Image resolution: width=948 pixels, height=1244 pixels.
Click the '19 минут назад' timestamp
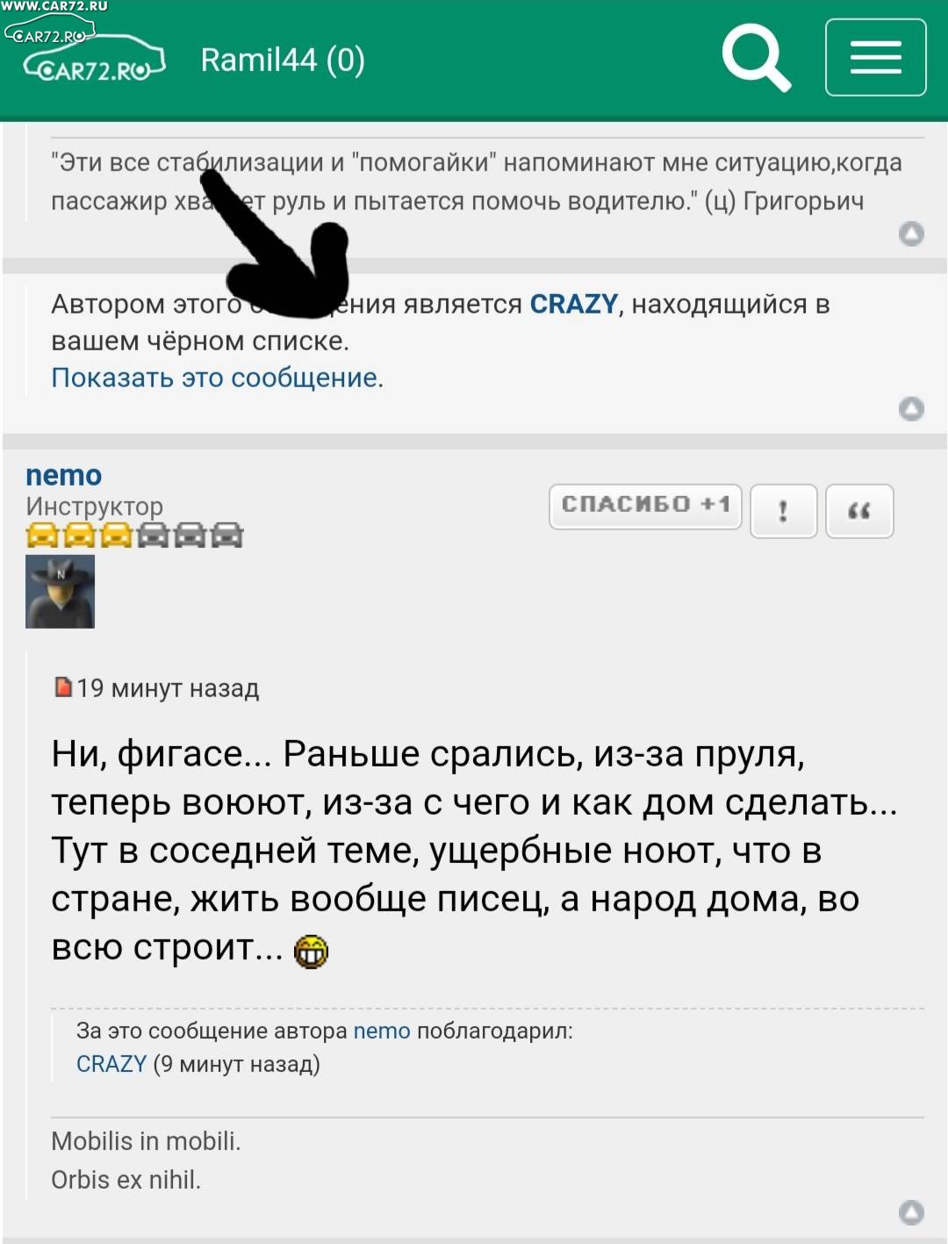pyautogui.click(x=168, y=687)
